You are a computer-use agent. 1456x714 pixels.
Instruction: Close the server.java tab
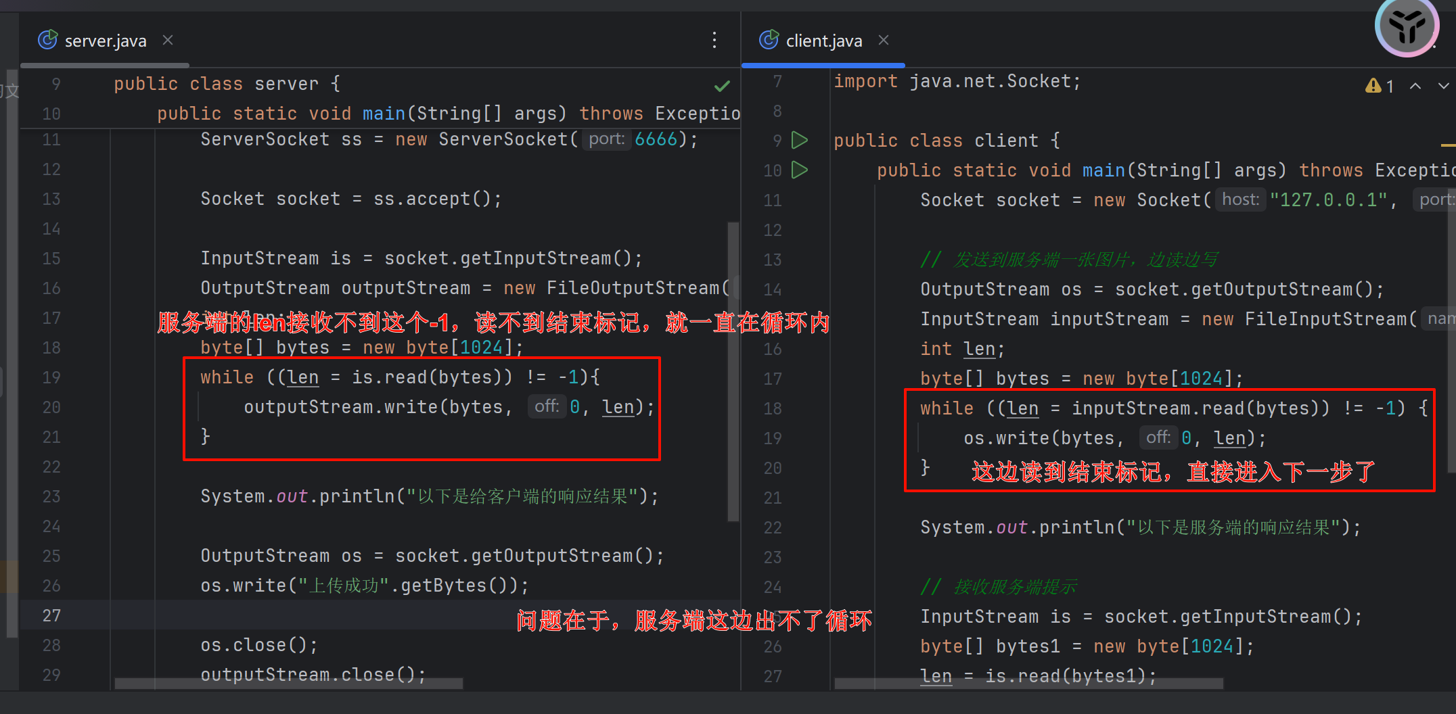pos(168,41)
